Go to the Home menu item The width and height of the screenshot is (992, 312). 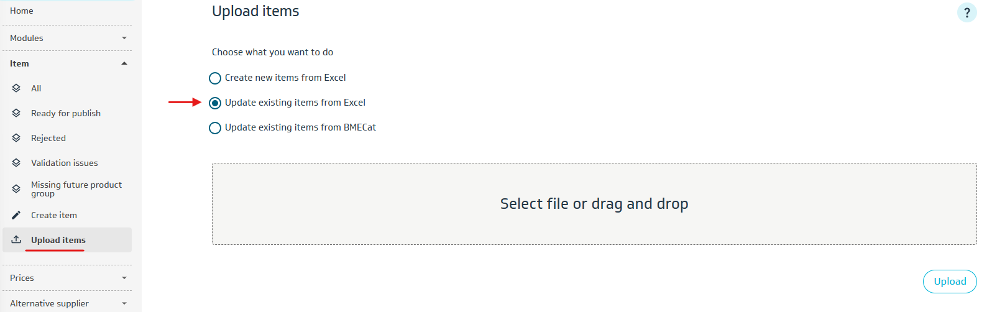click(x=22, y=11)
